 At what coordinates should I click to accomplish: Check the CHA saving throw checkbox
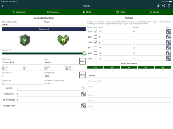pos(96,59)
